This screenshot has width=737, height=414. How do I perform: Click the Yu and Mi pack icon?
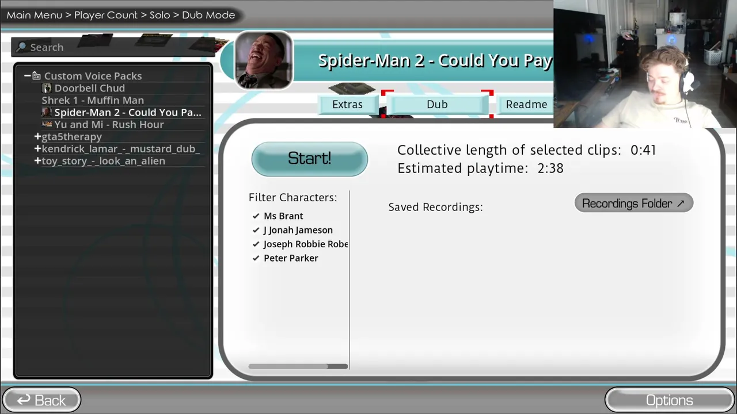point(47,124)
